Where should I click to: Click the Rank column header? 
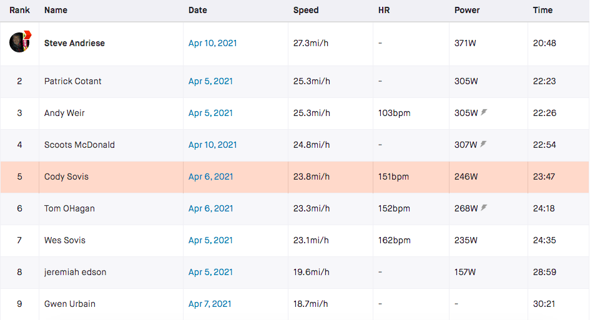[19, 11]
